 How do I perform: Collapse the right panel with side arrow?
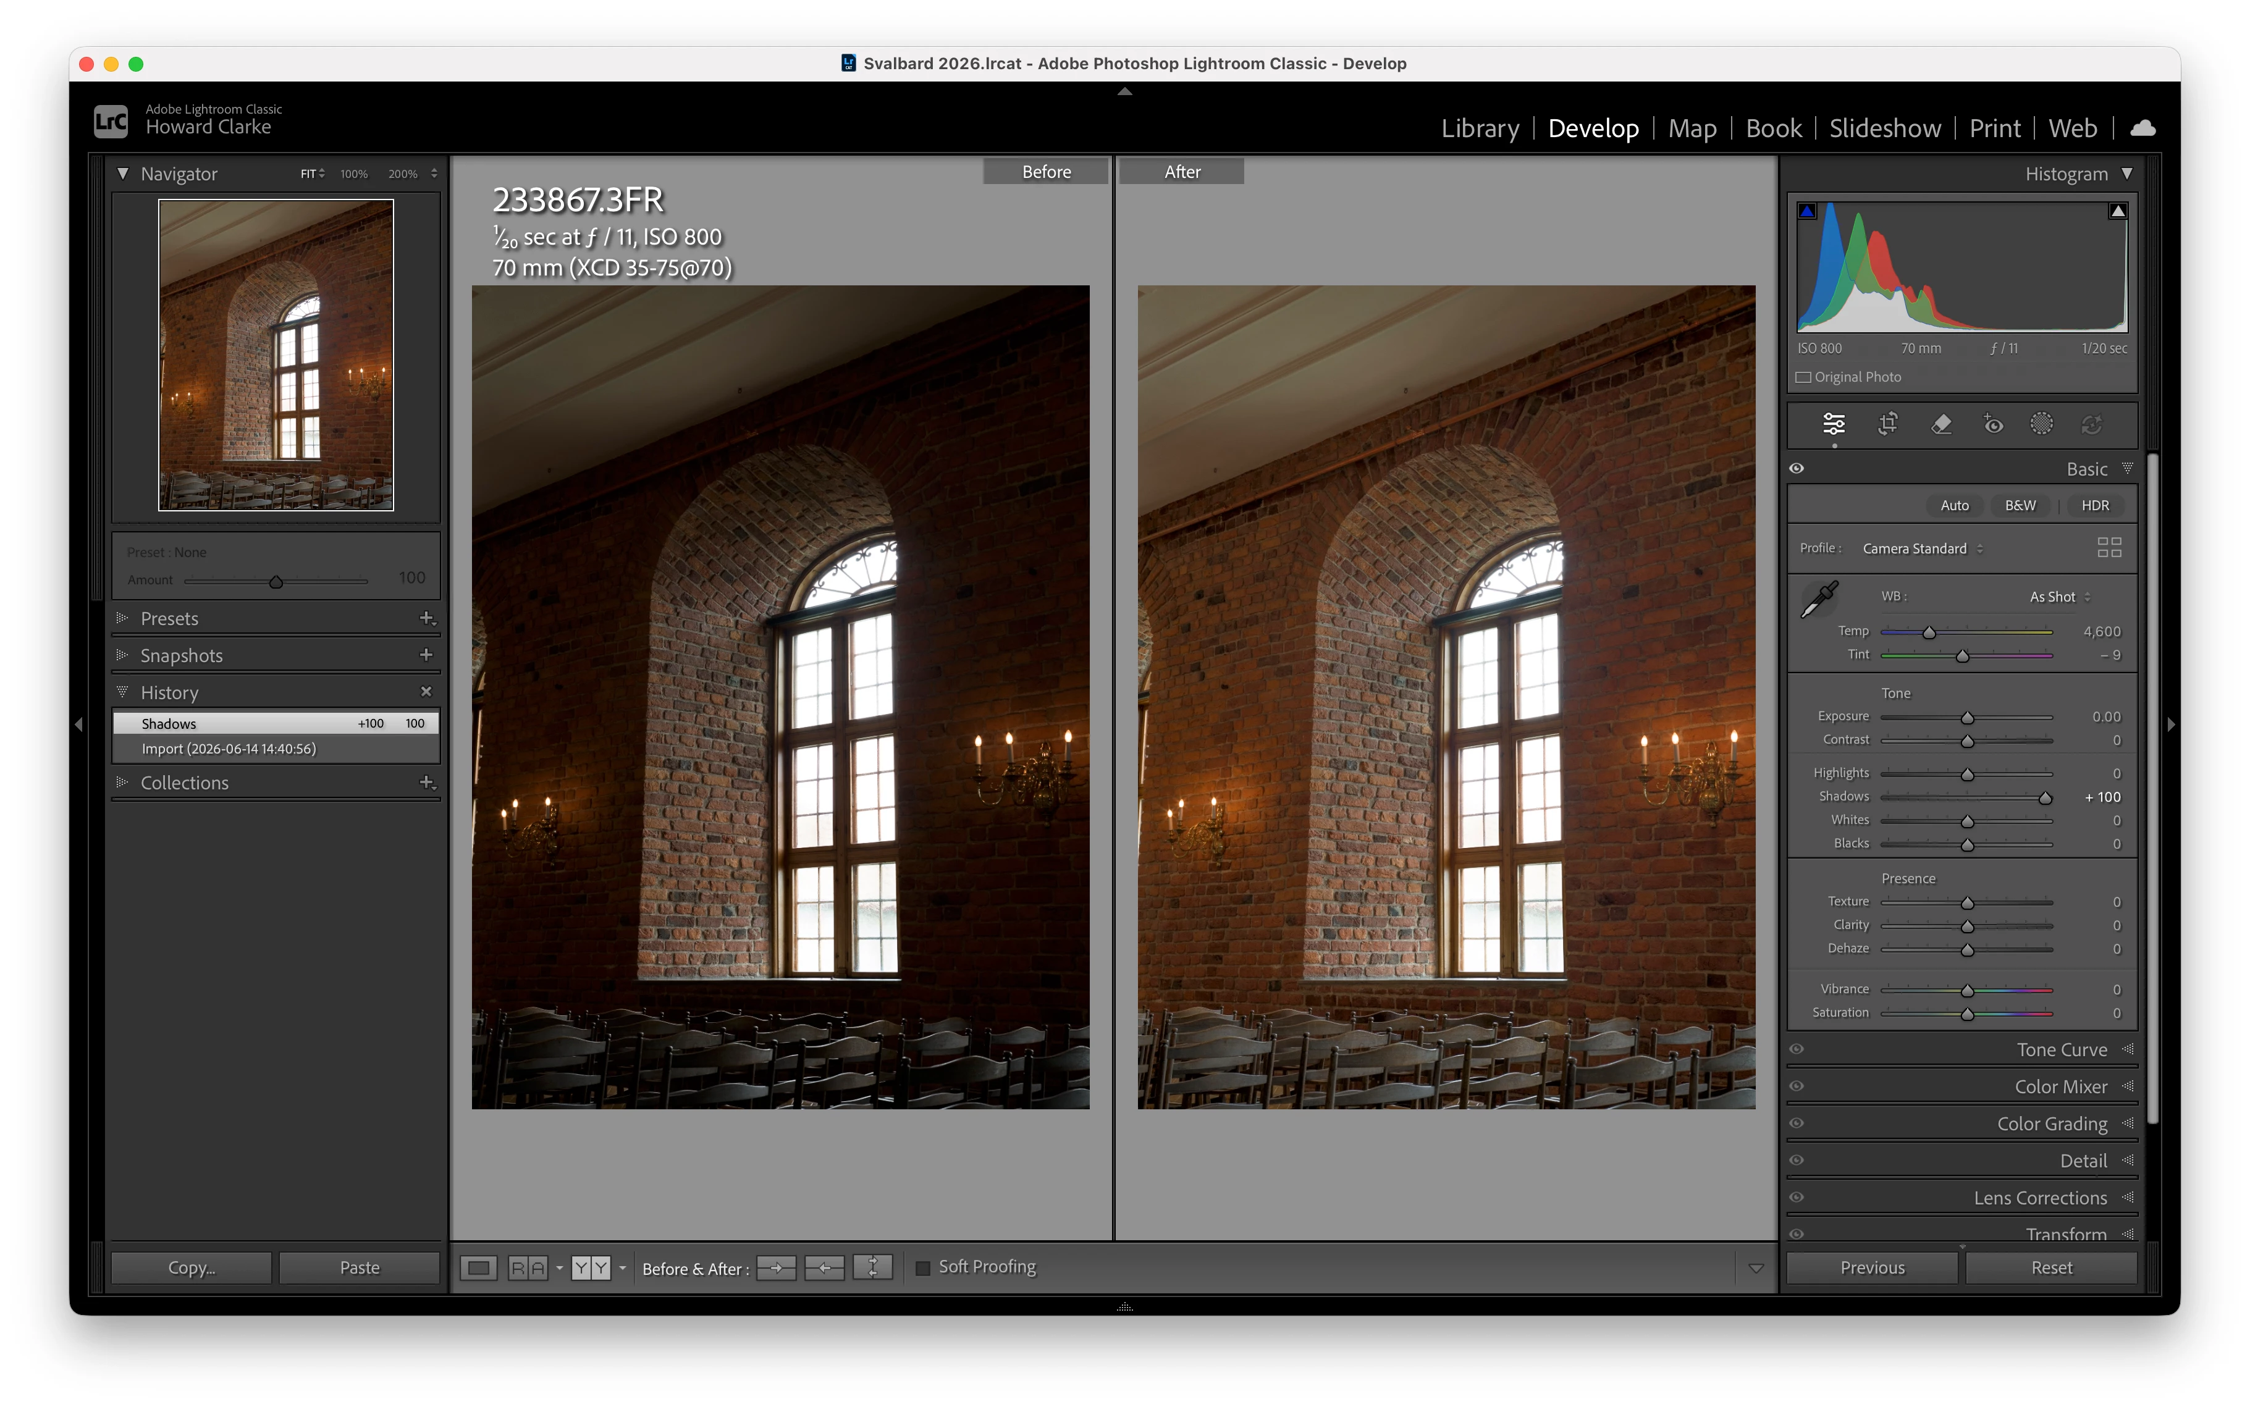click(2171, 724)
